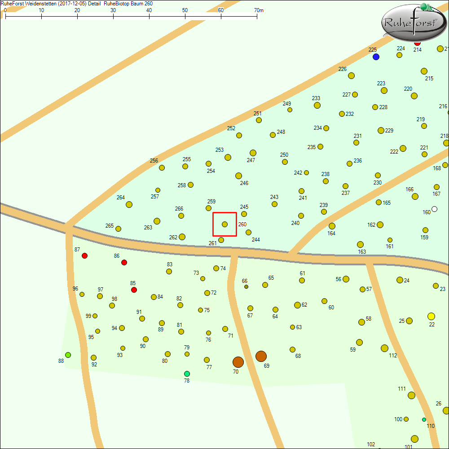449x449 pixels.
Task: Click the RuheForst Weidenstetten header label
Action: (29, 3)
